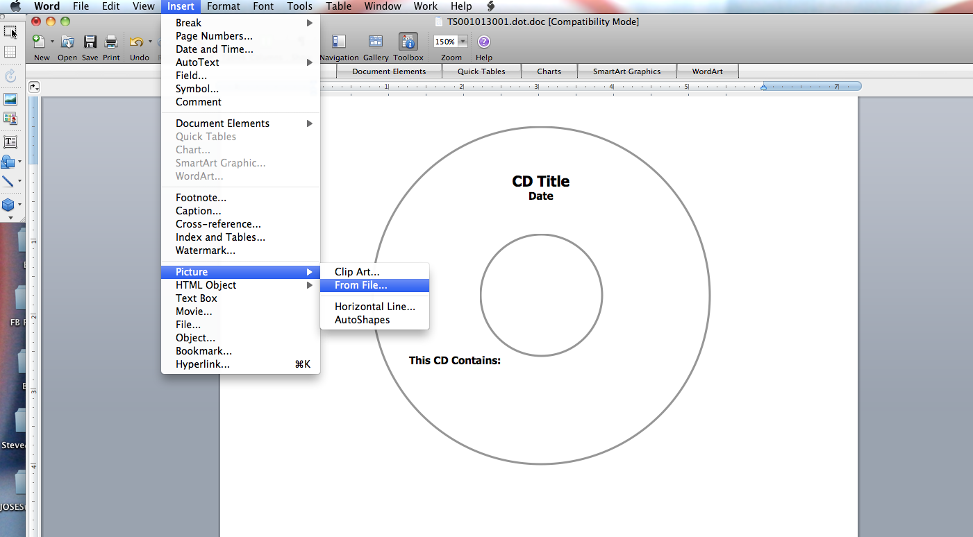
Task: Select AutoShapes in Picture submenu
Action: [374, 320]
